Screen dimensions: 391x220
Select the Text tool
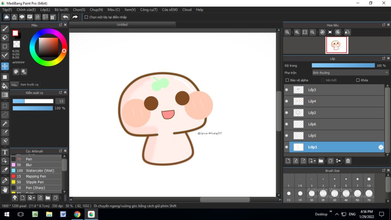pyautogui.click(x=5, y=152)
